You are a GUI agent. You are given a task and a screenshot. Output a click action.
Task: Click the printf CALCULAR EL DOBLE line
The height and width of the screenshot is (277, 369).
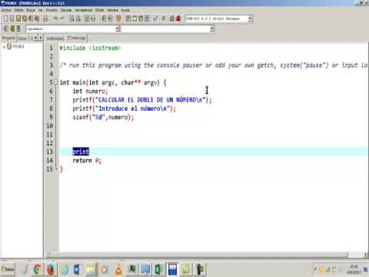142,100
